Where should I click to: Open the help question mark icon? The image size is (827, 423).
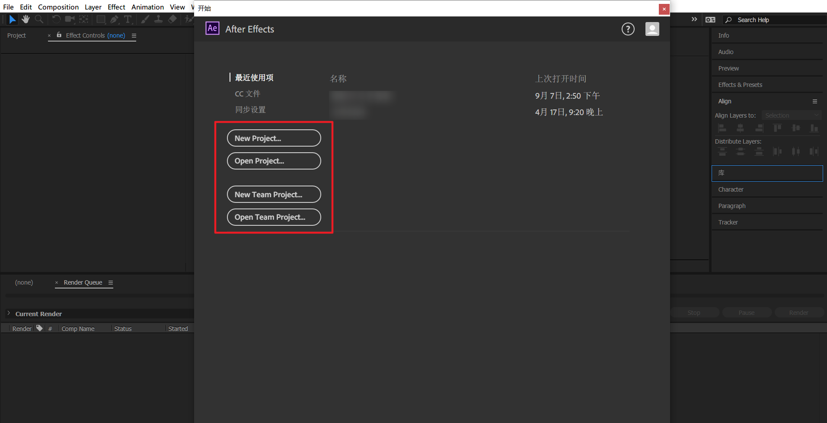coord(628,29)
